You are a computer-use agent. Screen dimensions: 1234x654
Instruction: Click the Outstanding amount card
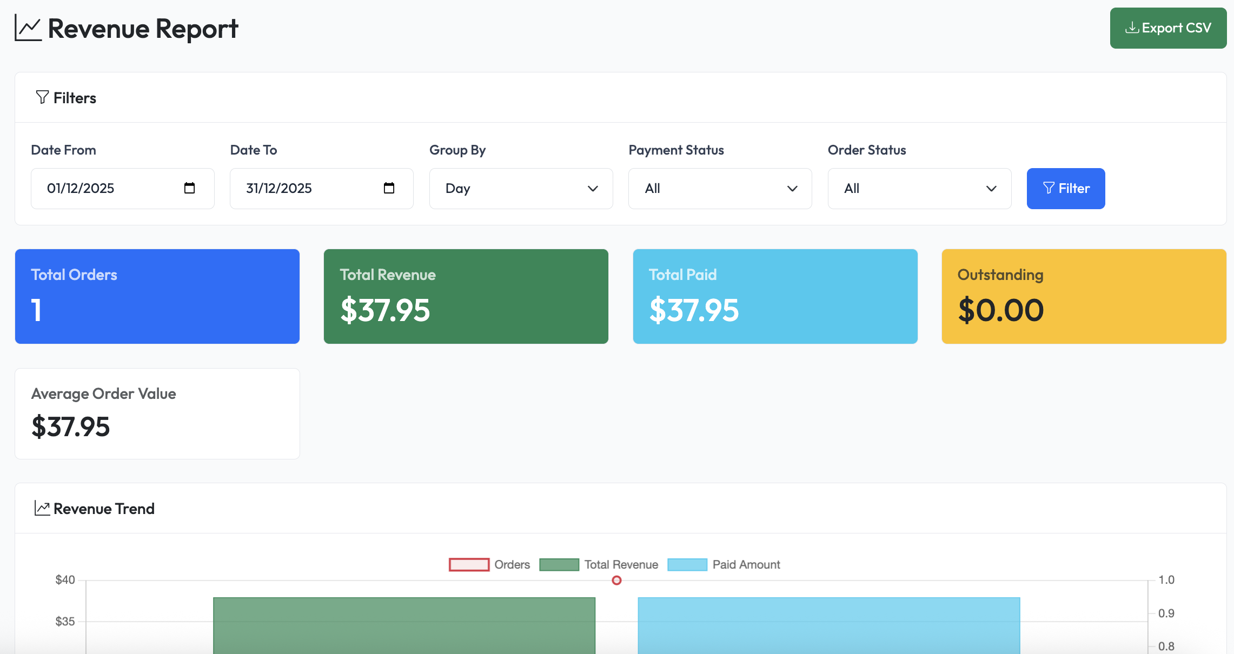pos(1084,296)
